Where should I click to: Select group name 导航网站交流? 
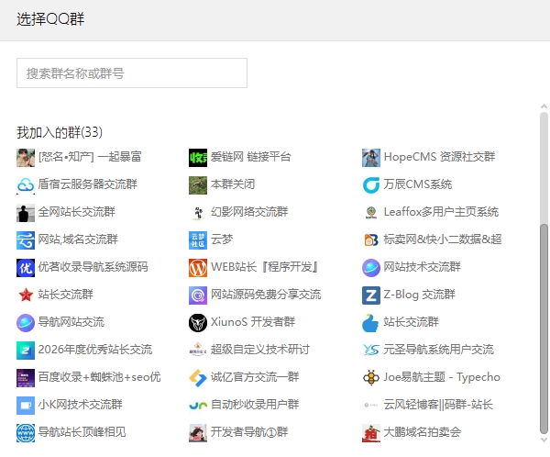pyautogui.click(x=71, y=322)
